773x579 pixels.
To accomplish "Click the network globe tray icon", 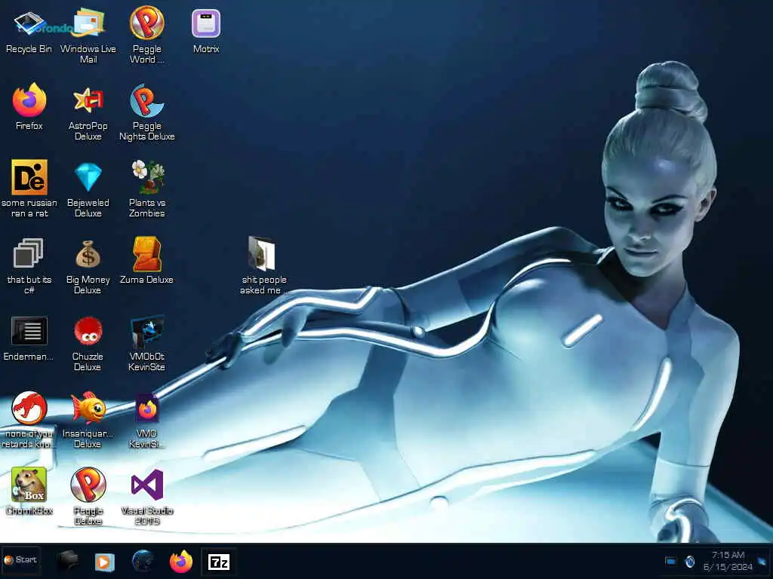I will (690, 561).
